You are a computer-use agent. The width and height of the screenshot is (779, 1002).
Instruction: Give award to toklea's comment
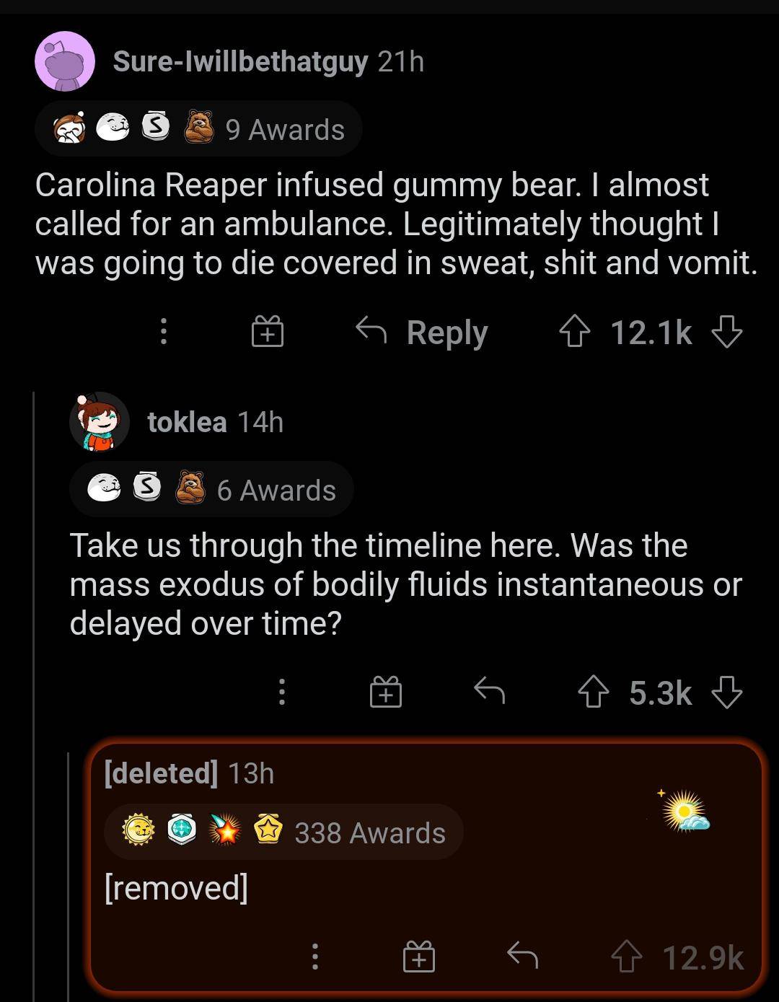click(x=386, y=693)
